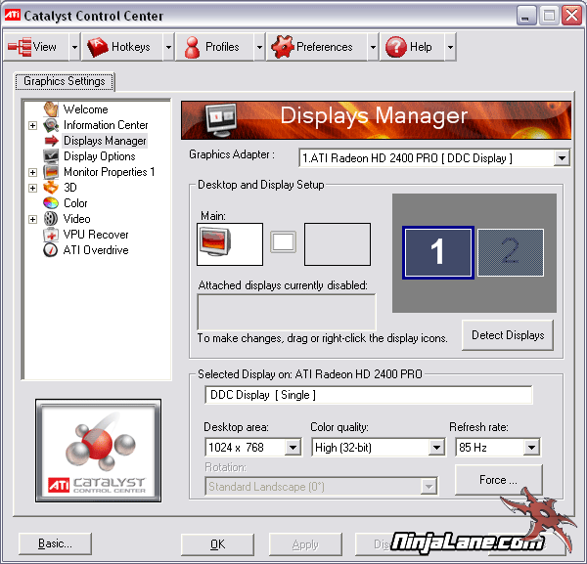Expand the 3D tree node
This screenshot has height=564, width=587.
click(33, 188)
